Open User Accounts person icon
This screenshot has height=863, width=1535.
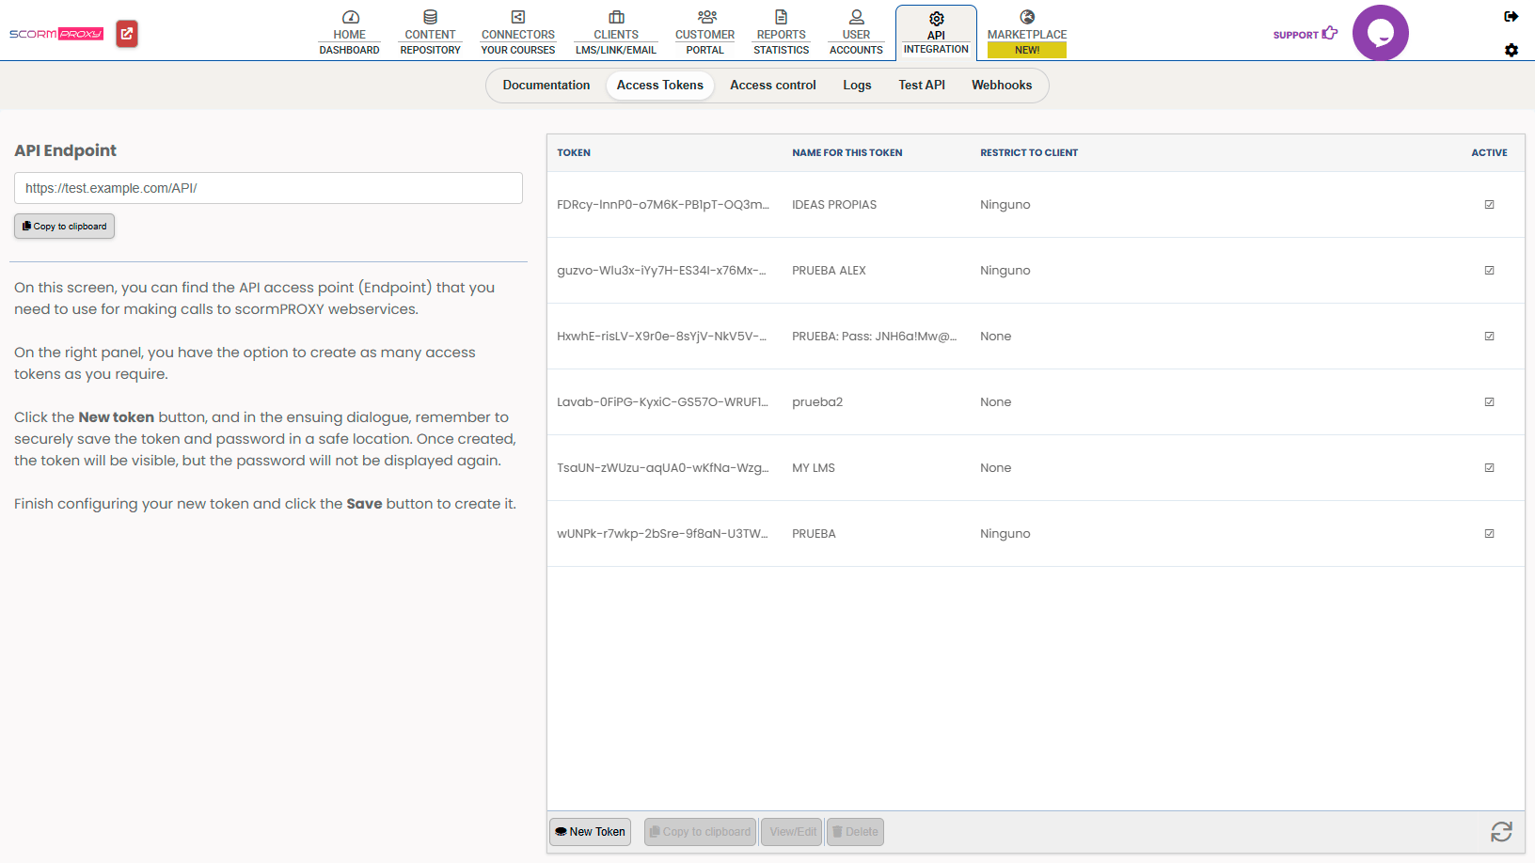856,17
